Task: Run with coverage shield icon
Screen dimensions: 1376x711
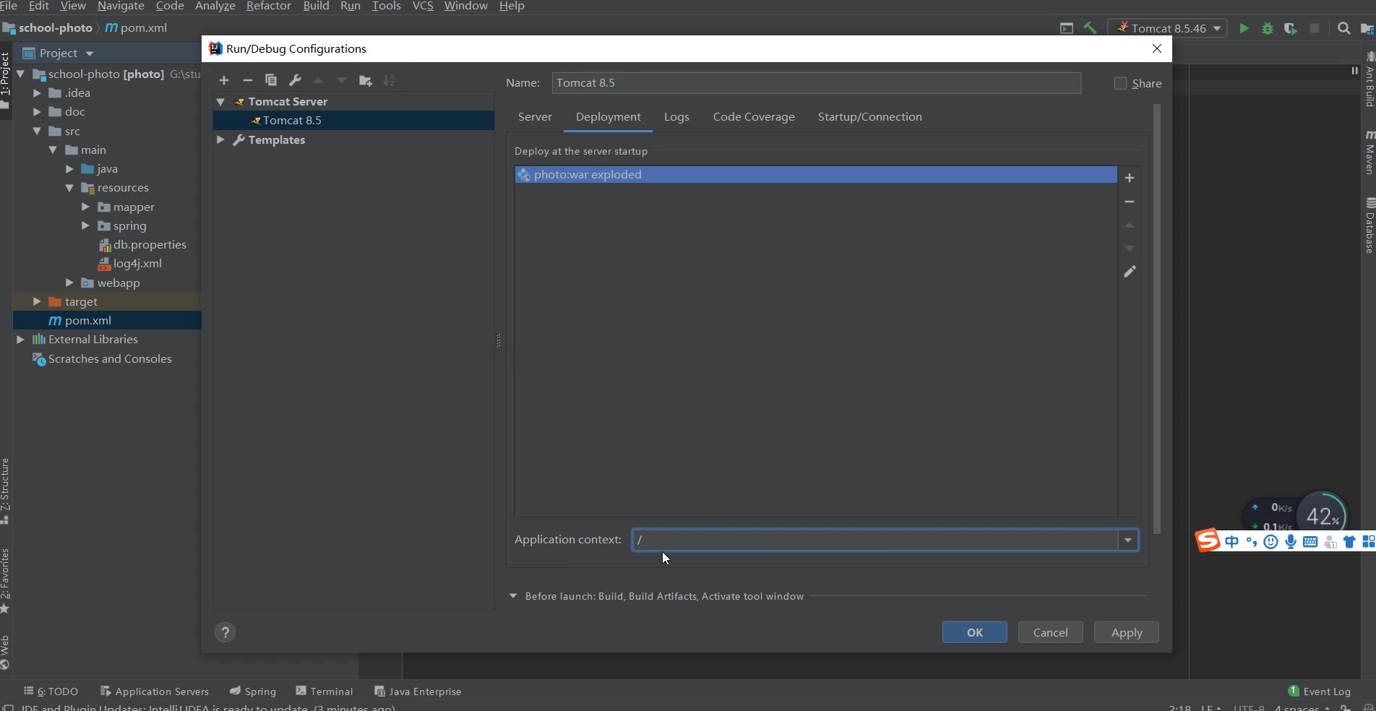Action: [x=1291, y=28]
